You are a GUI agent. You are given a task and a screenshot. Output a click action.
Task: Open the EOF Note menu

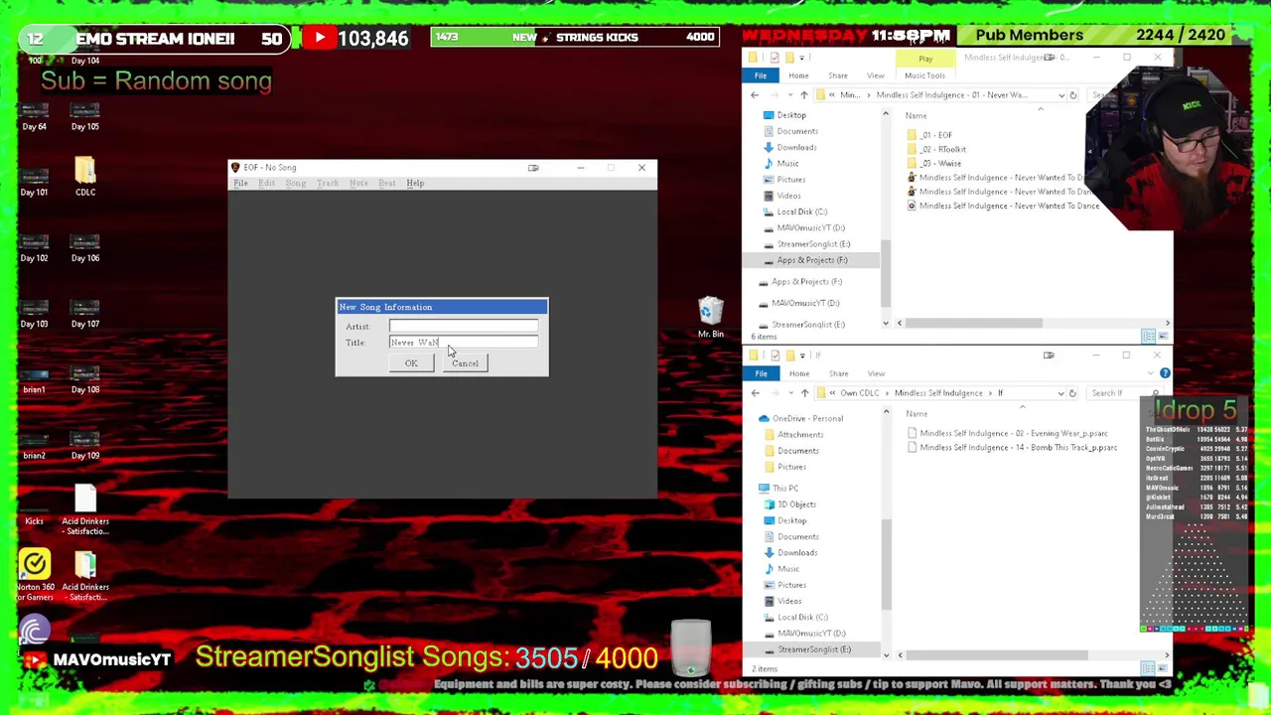358,183
